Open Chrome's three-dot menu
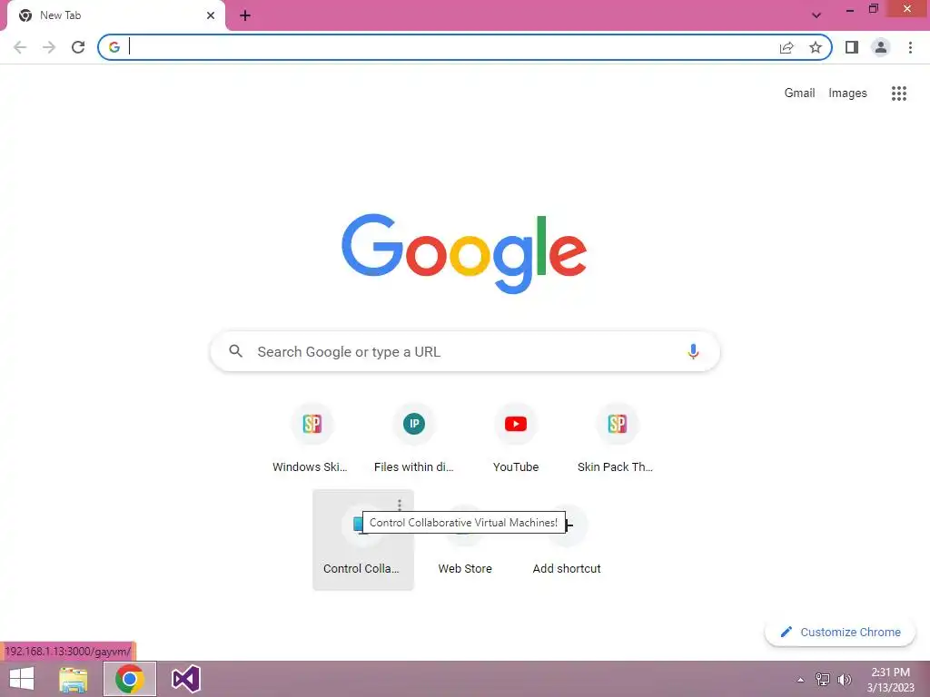The width and height of the screenshot is (930, 697). coord(910,47)
